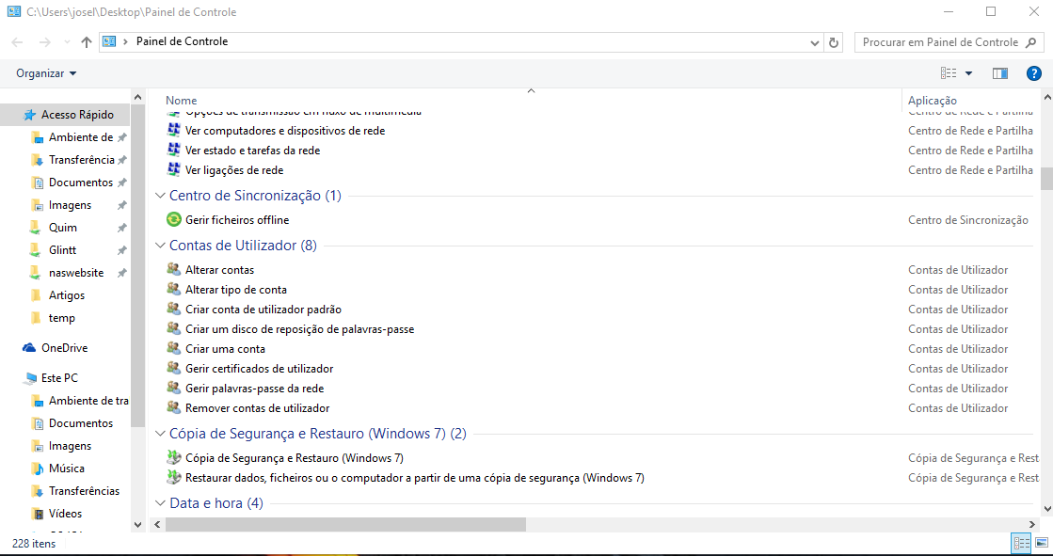This screenshot has height=556, width=1053.
Task: Collapse the Contas de Utilizador group
Action: tap(159, 246)
